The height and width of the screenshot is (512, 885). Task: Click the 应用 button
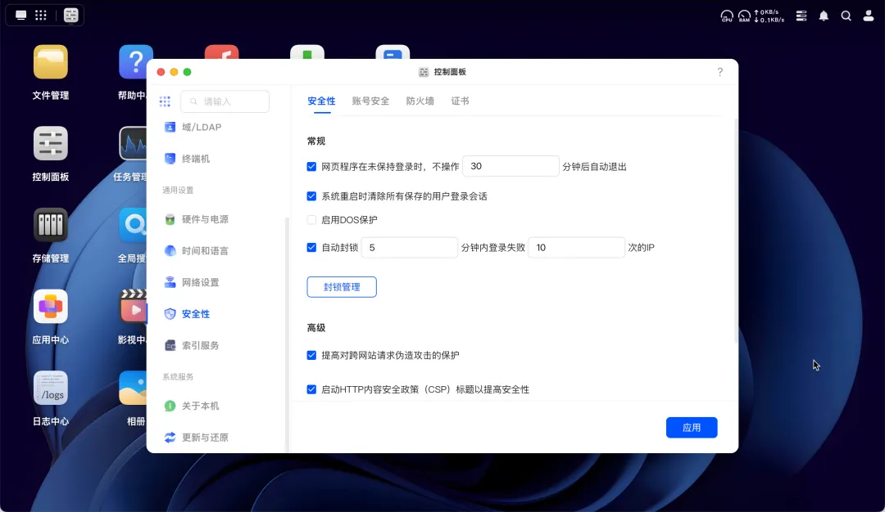click(692, 428)
